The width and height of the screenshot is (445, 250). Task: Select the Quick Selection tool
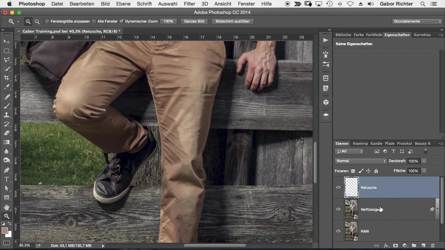[6, 69]
